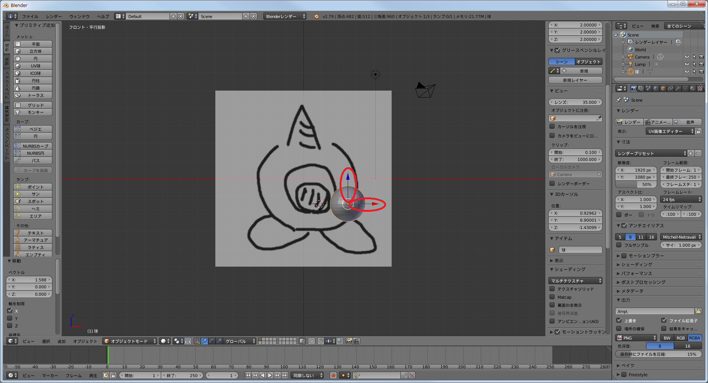Screen dimensions: 708x383
Task: Click the proportional editing circle icon
Action: (x=312, y=341)
